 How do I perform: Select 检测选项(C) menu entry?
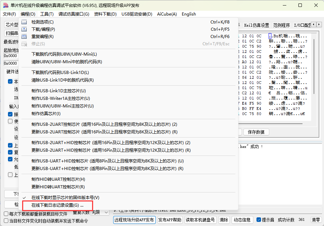(128, 22)
